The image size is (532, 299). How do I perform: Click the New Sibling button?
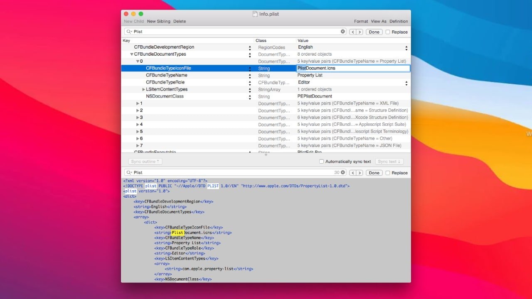(x=158, y=21)
